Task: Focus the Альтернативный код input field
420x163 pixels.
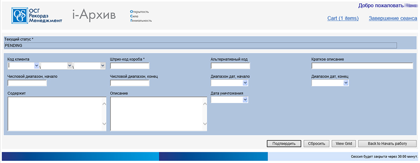Action: coord(230,66)
